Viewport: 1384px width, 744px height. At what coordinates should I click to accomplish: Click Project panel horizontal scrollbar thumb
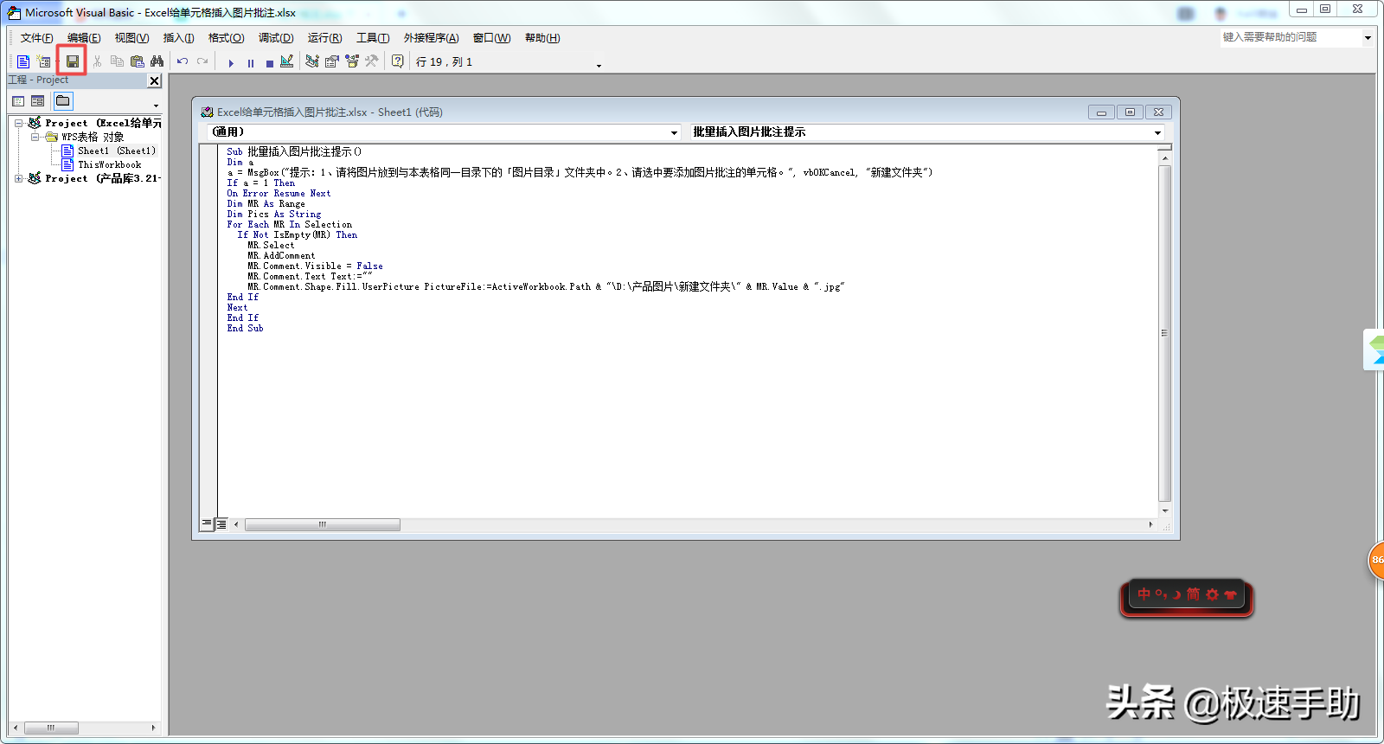coord(51,728)
